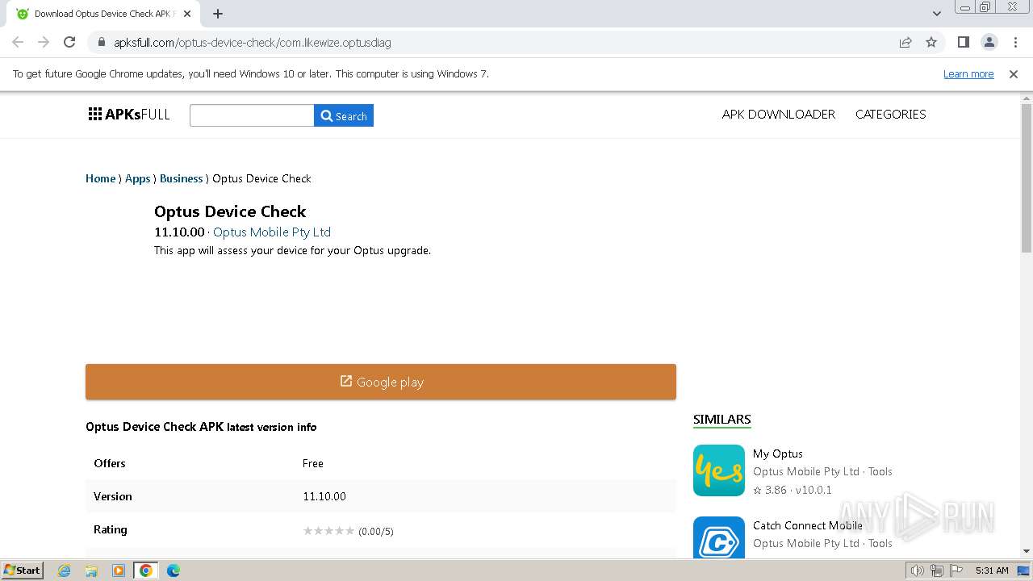The image size is (1033, 581).
Task: Reload the page with the refresh icon
Action: 69,42
